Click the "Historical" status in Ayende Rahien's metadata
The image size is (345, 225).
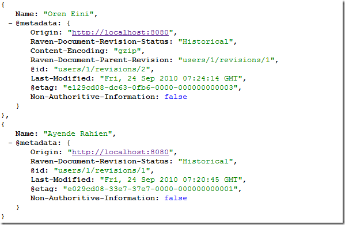click(206, 161)
